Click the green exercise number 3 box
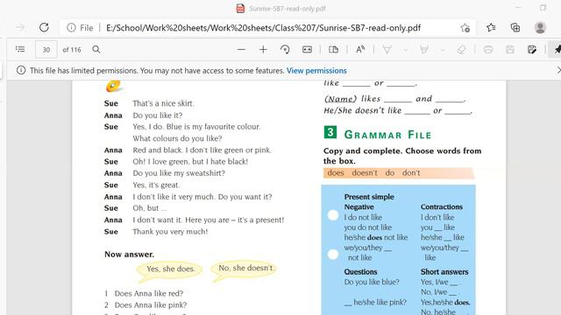Image resolution: width=561 pixels, height=315 pixels. pyautogui.click(x=330, y=132)
